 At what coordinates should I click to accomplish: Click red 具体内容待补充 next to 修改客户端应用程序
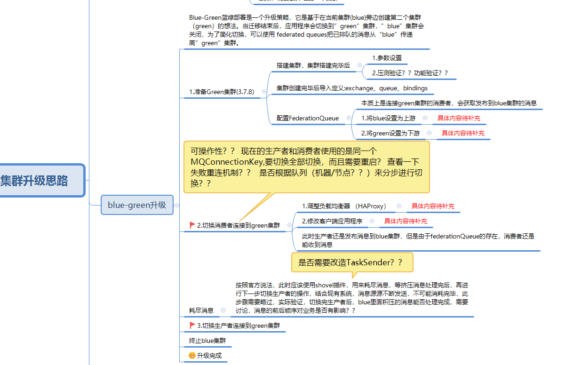pyautogui.click(x=406, y=221)
